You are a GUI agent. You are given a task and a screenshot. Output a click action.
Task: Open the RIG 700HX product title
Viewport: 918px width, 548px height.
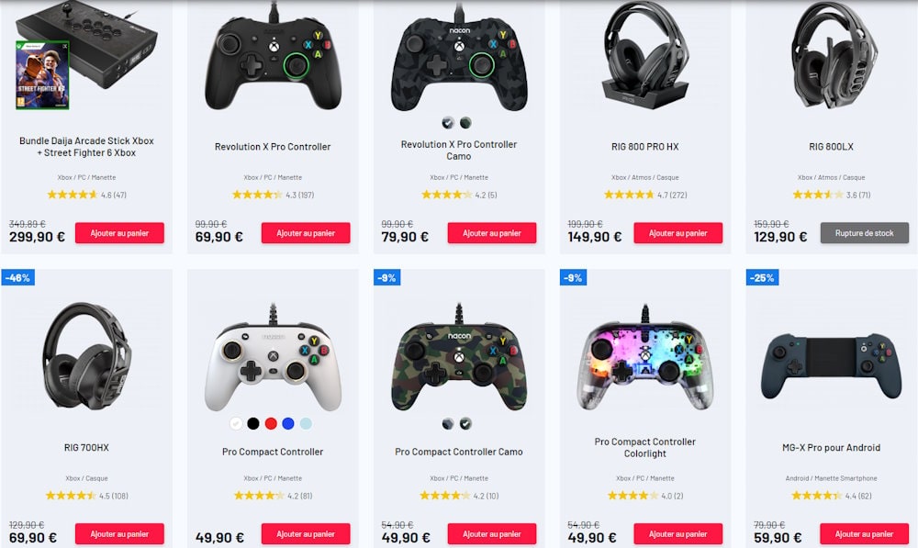point(86,447)
